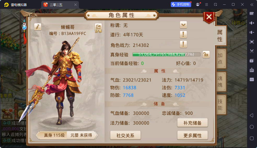Click the 真身经验 progress bar
Image resolution: width=257 pixels, height=148 pixels.
166,54
